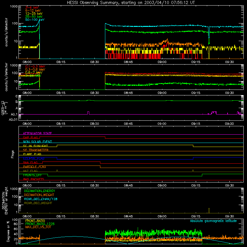Select the GAP_FLAG label

(30, 137)
